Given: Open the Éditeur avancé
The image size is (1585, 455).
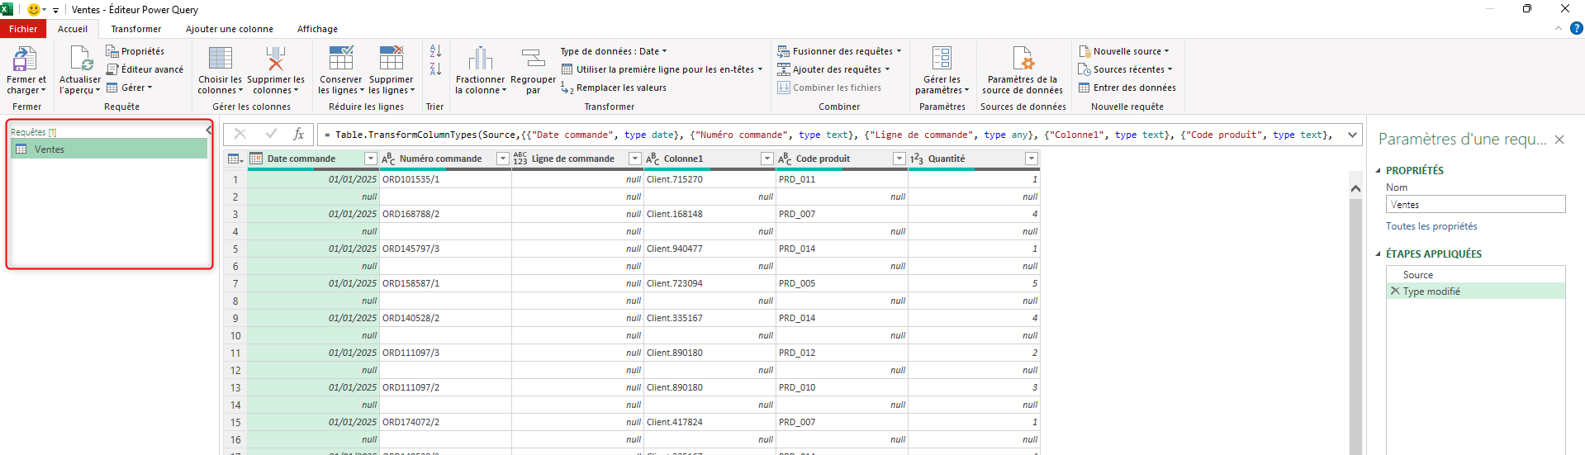Looking at the screenshot, I should point(145,69).
